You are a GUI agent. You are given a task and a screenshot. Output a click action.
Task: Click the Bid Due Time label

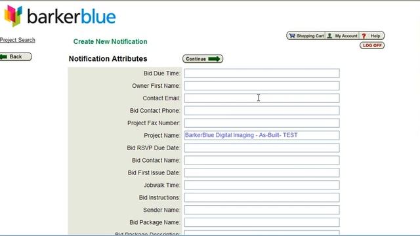162,73
